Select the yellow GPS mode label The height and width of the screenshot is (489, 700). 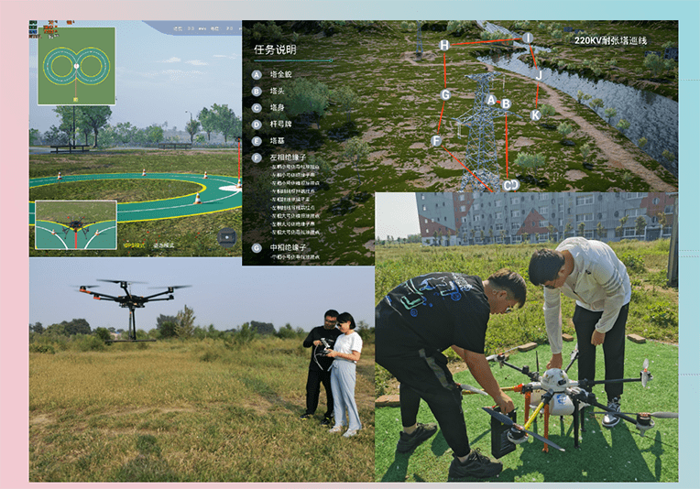[x=134, y=245]
